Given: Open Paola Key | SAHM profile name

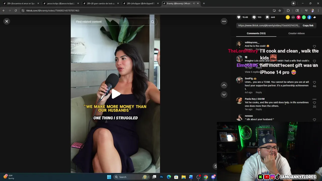Looking at the screenshot, I should coord(255,99).
